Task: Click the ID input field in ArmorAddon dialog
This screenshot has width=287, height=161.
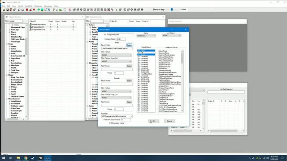Action: (120, 34)
